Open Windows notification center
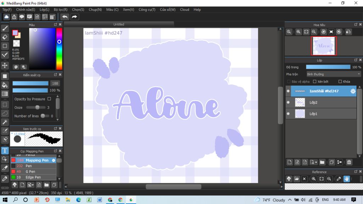This screenshot has height=204, width=363. click(x=353, y=200)
